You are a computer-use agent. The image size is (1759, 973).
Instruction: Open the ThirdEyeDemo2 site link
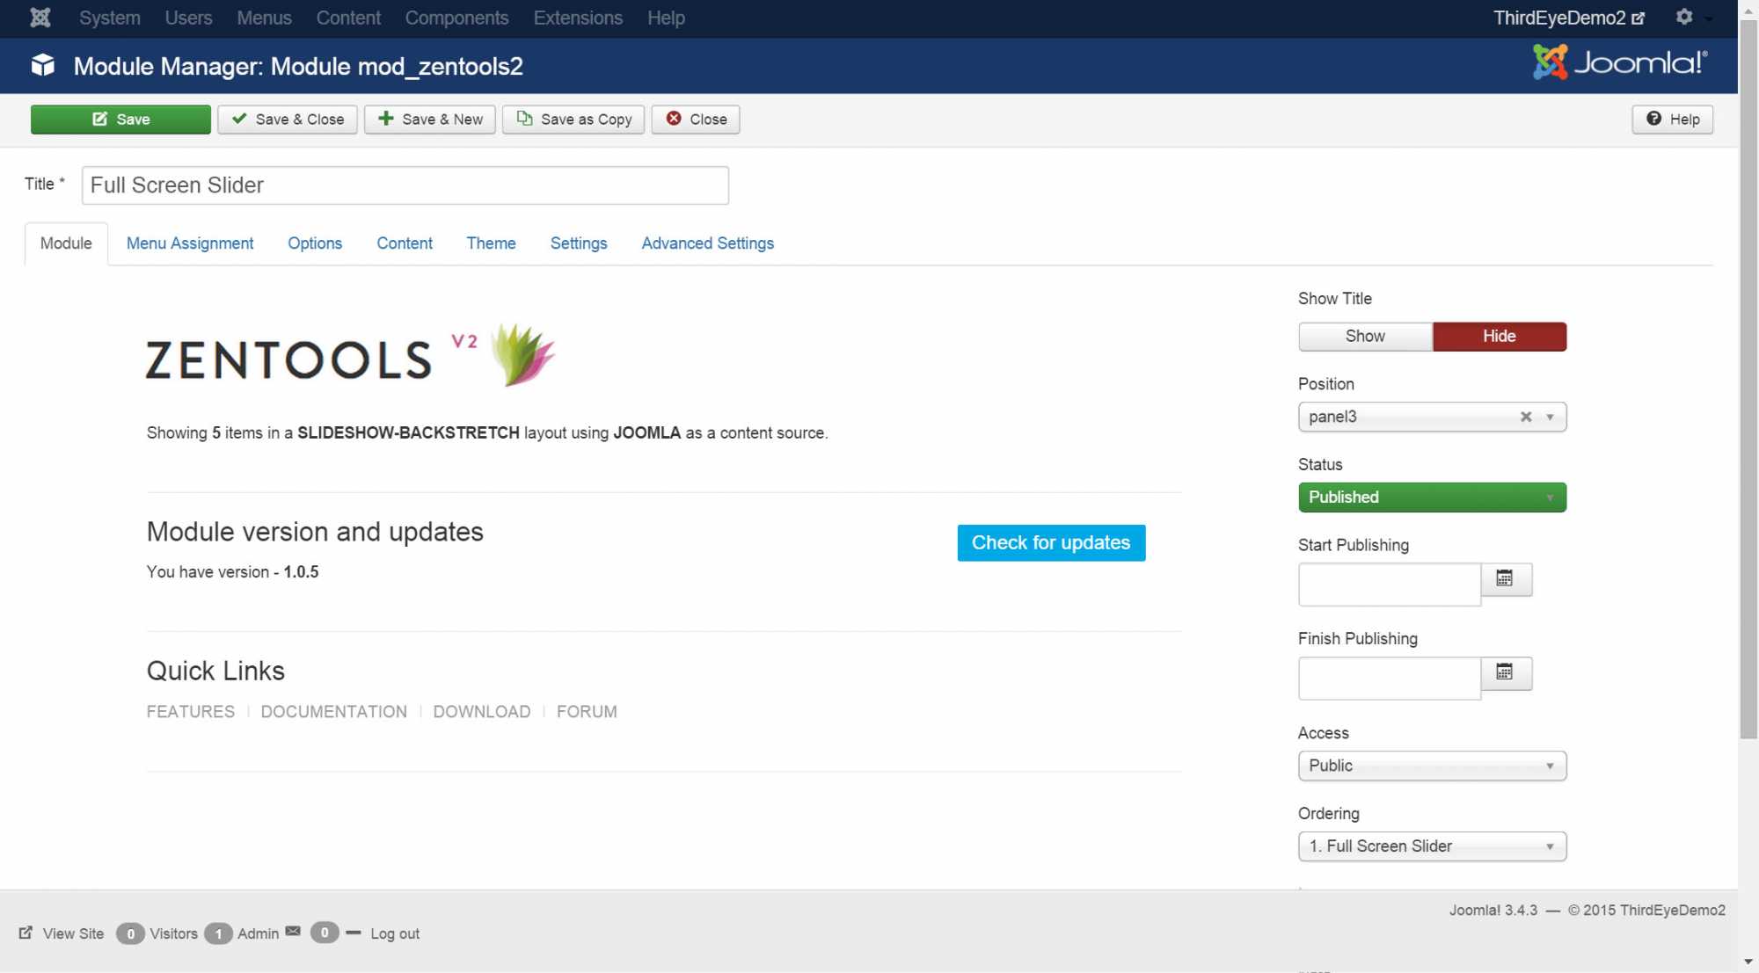[1568, 18]
